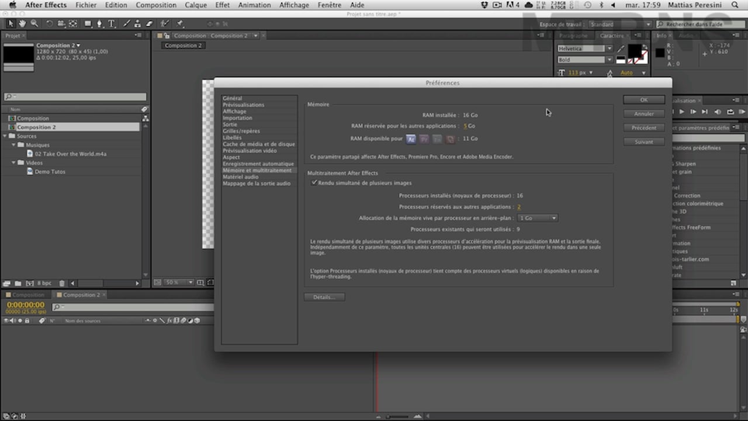The width and height of the screenshot is (748, 421).
Task: Click the black fill color swatch
Action: click(x=633, y=50)
